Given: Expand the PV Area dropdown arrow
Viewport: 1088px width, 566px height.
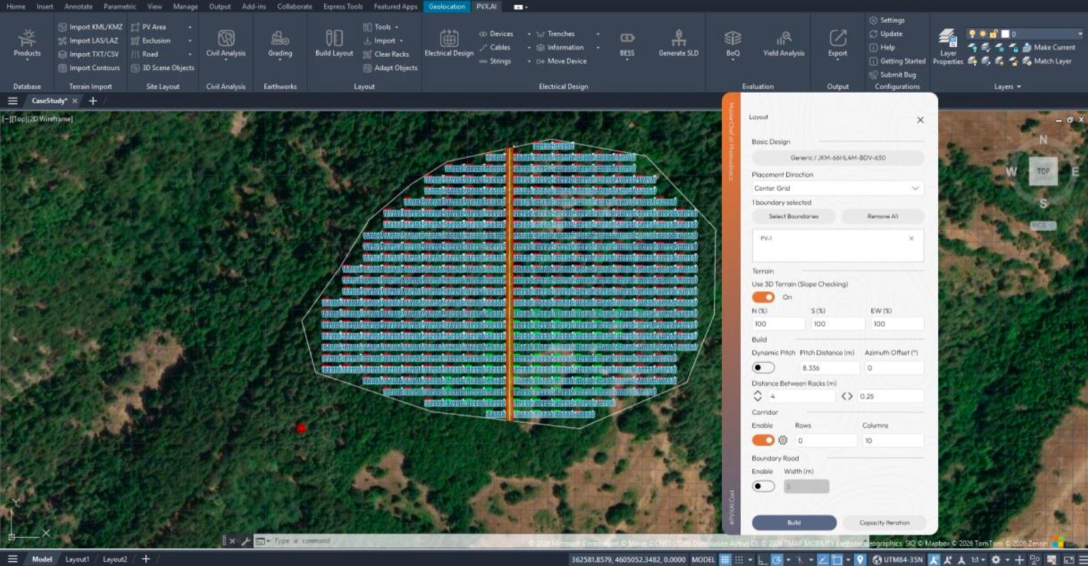Looking at the screenshot, I should (x=190, y=27).
